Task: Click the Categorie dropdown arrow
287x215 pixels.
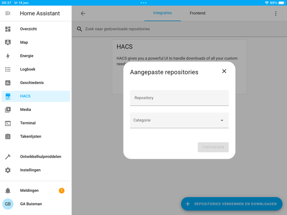Action: (222, 120)
